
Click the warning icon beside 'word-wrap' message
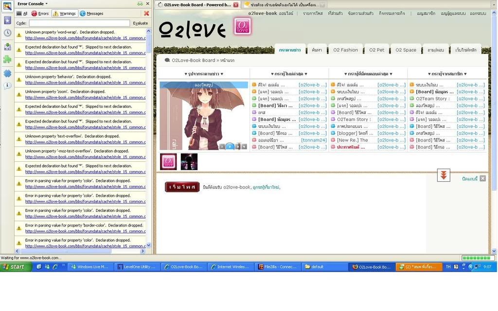[x=19, y=35]
